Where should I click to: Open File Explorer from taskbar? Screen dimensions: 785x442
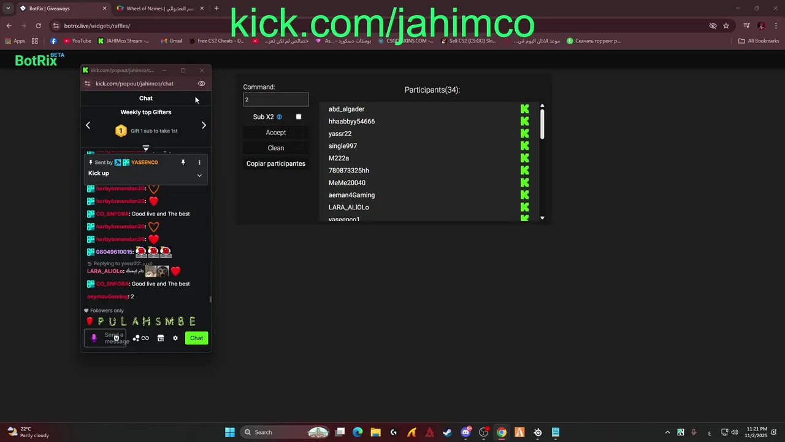(x=375, y=432)
